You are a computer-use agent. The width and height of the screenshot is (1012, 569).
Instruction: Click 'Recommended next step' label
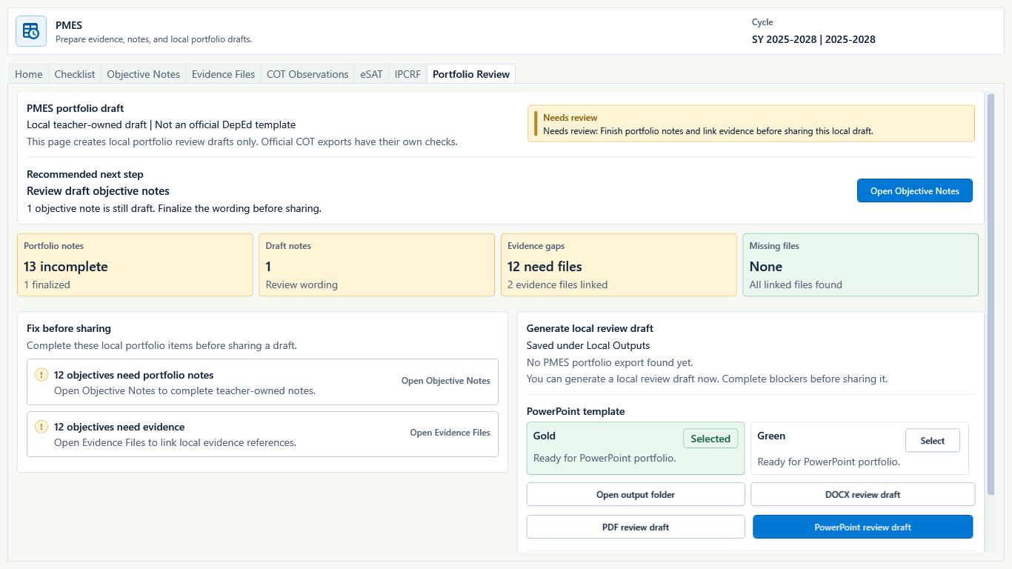[85, 174]
